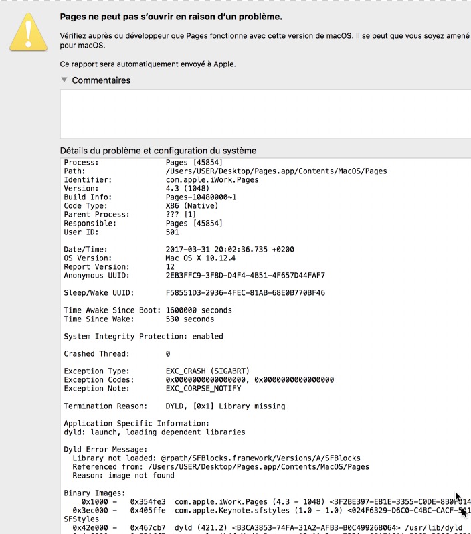Click the 'Dyld Error Message:' label
The image size is (471, 534).
[x=106, y=450]
